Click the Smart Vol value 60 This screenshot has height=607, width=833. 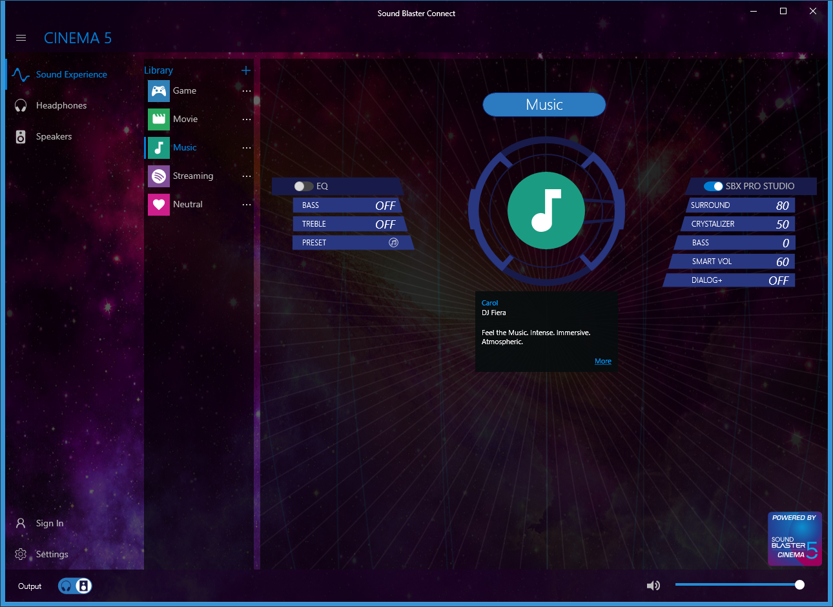click(783, 262)
